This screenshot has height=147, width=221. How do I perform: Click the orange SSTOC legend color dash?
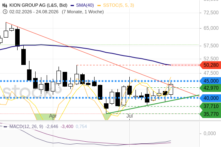(x=99, y=6)
